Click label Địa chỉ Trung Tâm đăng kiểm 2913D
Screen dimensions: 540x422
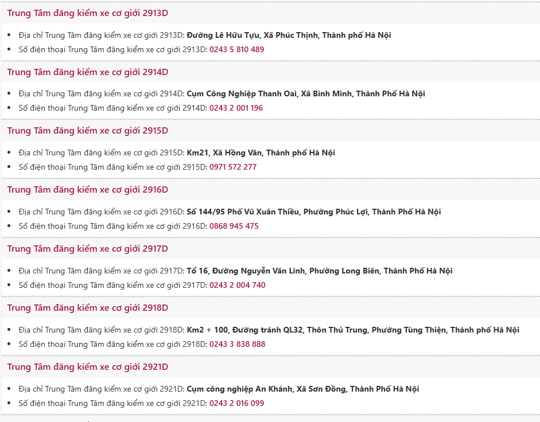click(102, 36)
